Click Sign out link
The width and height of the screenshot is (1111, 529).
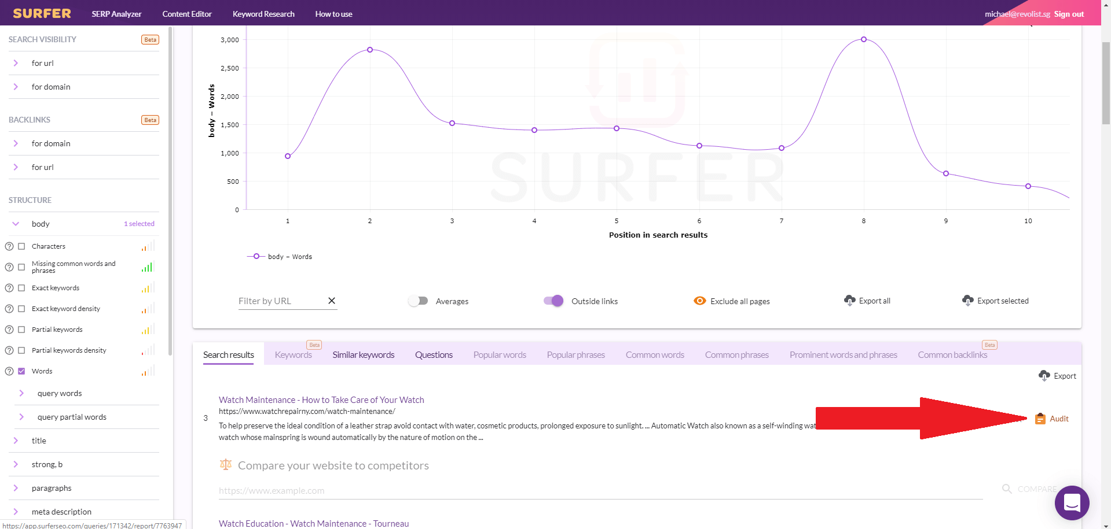coord(1069,14)
